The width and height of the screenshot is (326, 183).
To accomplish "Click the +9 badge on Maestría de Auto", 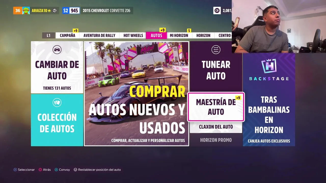I will tap(238, 98).
